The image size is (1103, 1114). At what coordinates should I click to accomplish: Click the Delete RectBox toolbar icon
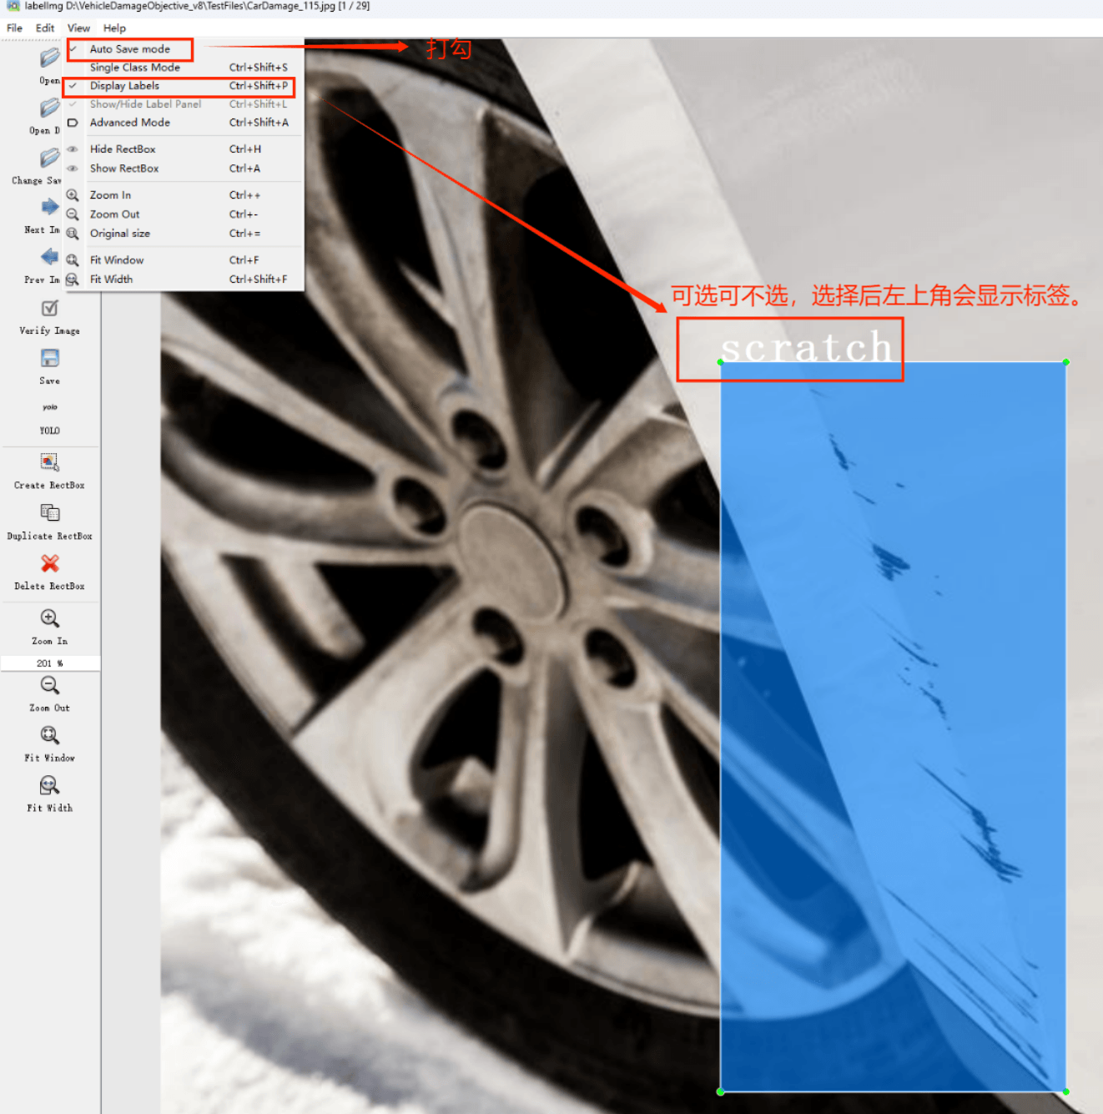click(x=50, y=563)
